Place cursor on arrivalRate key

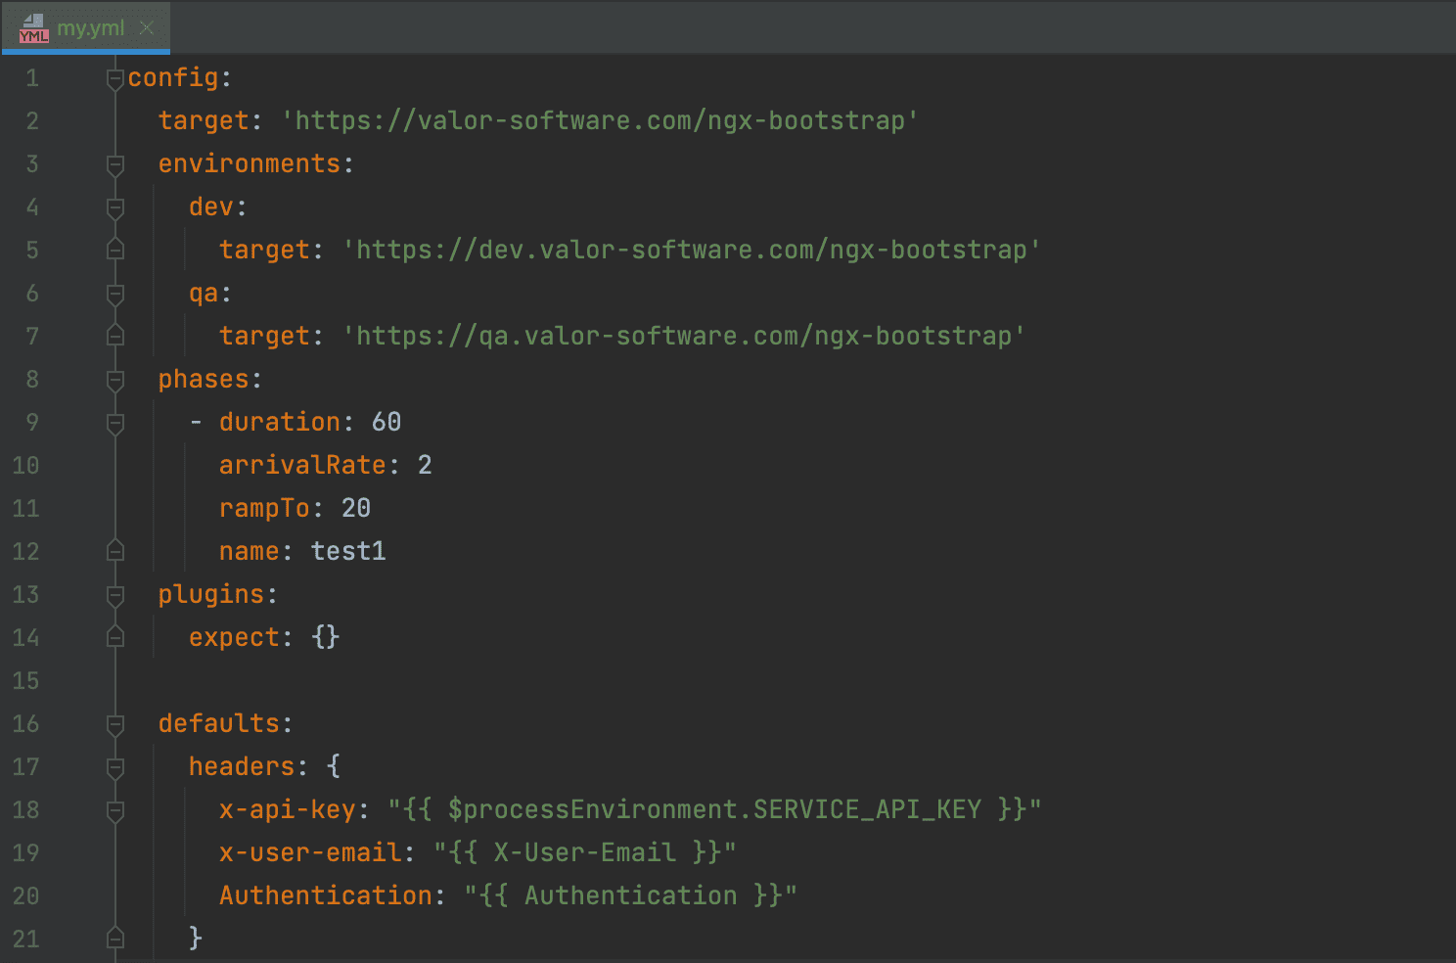click(302, 466)
